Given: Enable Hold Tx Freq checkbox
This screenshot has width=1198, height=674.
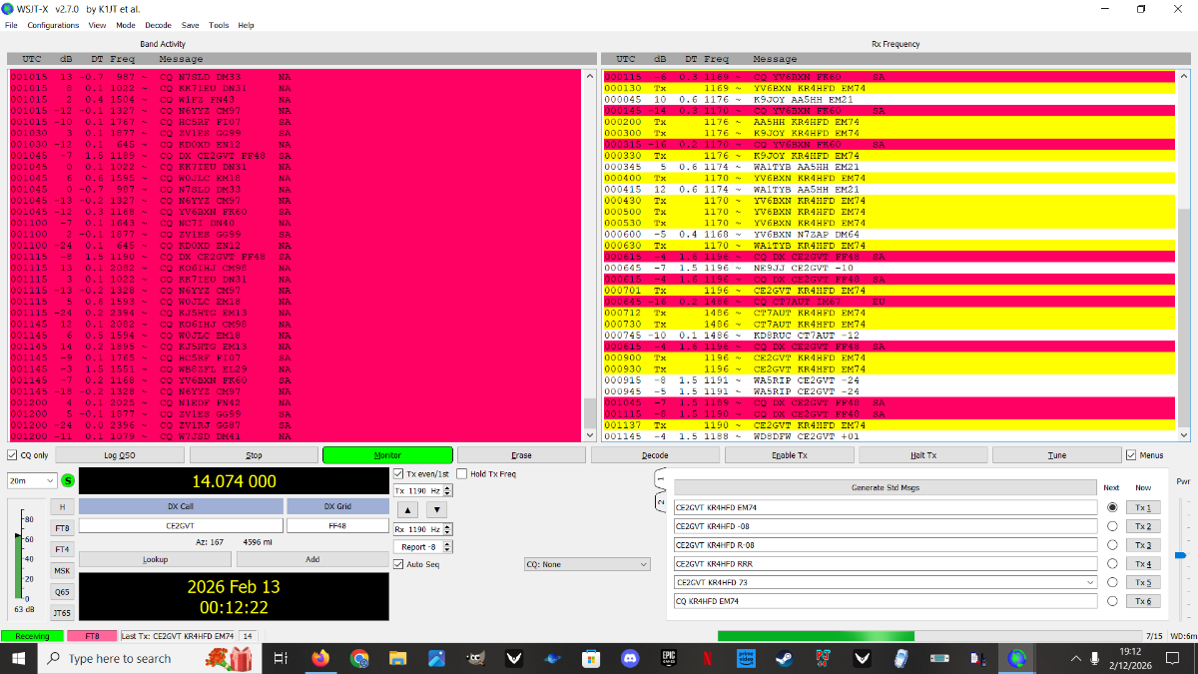Looking at the screenshot, I should (x=463, y=474).
